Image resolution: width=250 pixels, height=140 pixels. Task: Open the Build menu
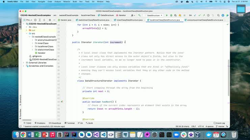point(75,2)
